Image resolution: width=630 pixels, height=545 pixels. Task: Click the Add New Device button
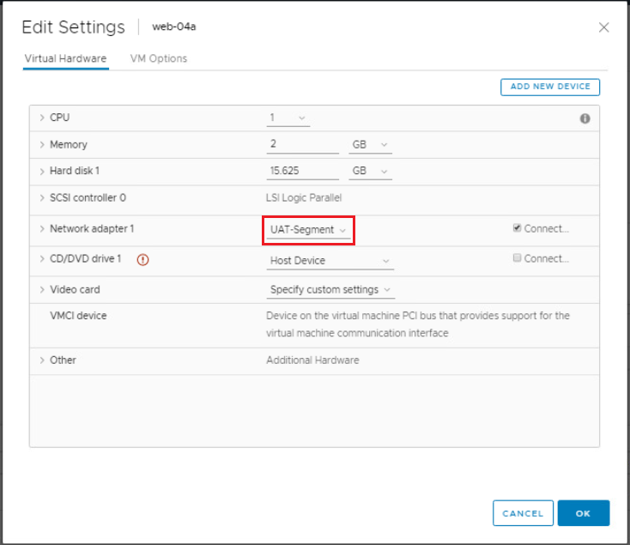[x=550, y=87]
